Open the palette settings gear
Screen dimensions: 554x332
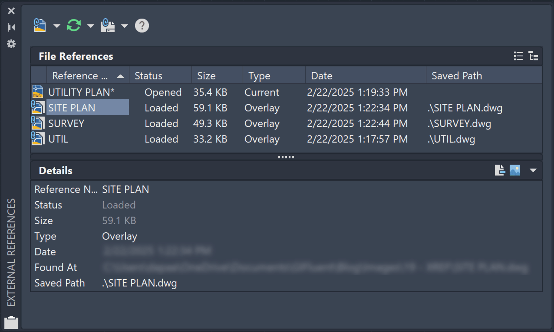11,44
